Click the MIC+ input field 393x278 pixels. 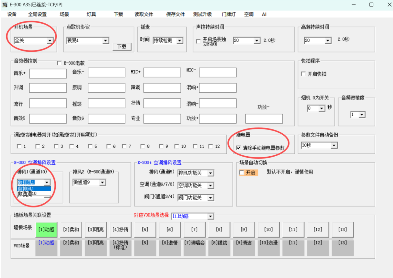click(162, 72)
